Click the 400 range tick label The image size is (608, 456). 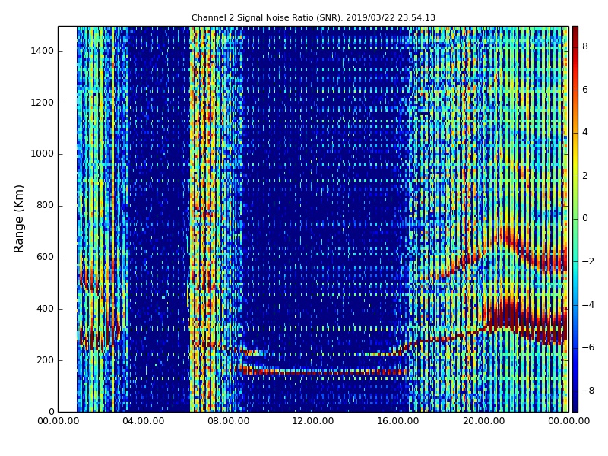click(x=45, y=309)
